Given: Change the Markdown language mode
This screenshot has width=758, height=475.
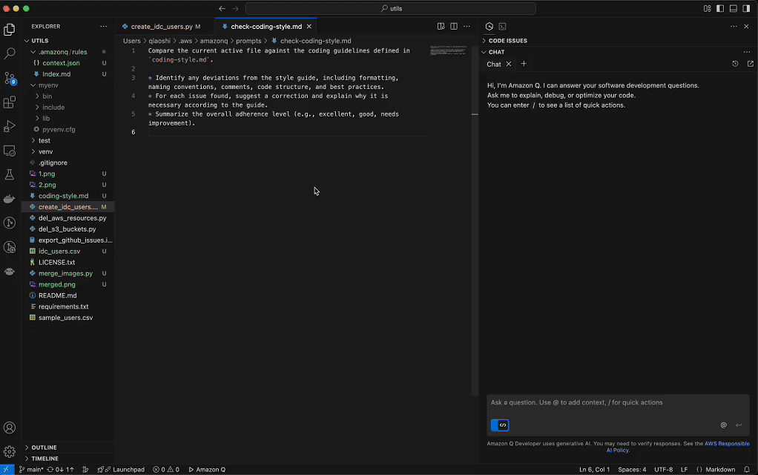Looking at the screenshot, I should (x=720, y=470).
